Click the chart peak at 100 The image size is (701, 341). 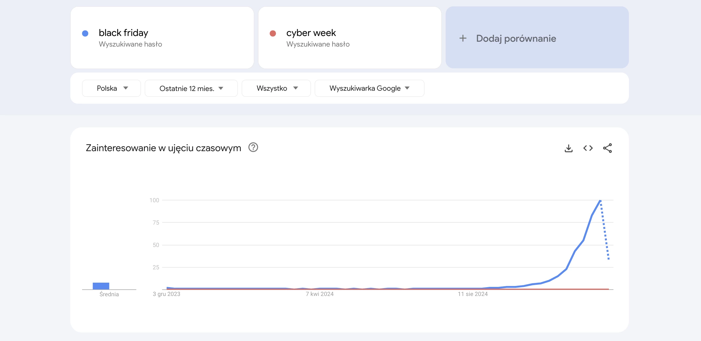click(x=600, y=200)
